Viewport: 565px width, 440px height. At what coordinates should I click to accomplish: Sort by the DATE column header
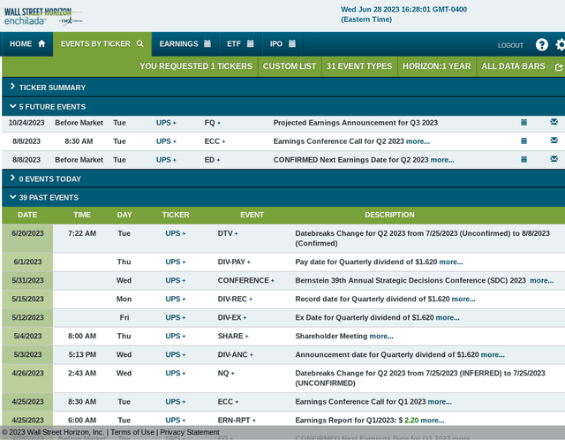pyautogui.click(x=27, y=215)
